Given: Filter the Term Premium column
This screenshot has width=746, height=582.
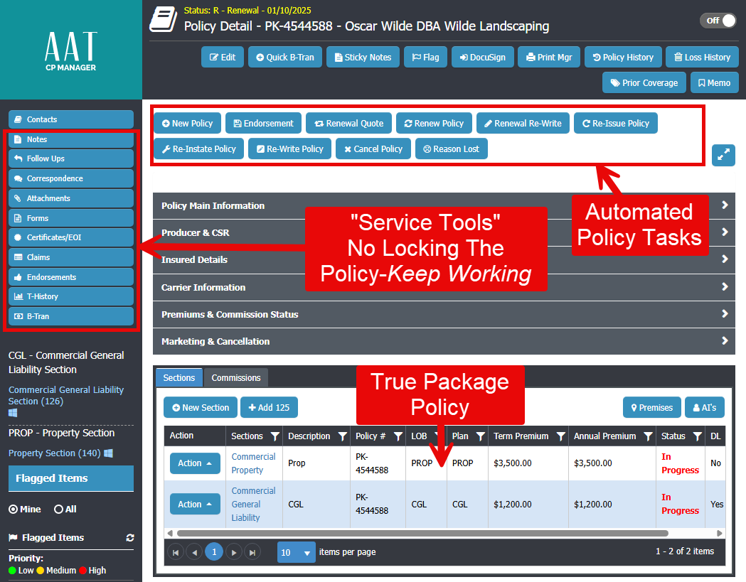Looking at the screenshot, I should tap(560, 436).
